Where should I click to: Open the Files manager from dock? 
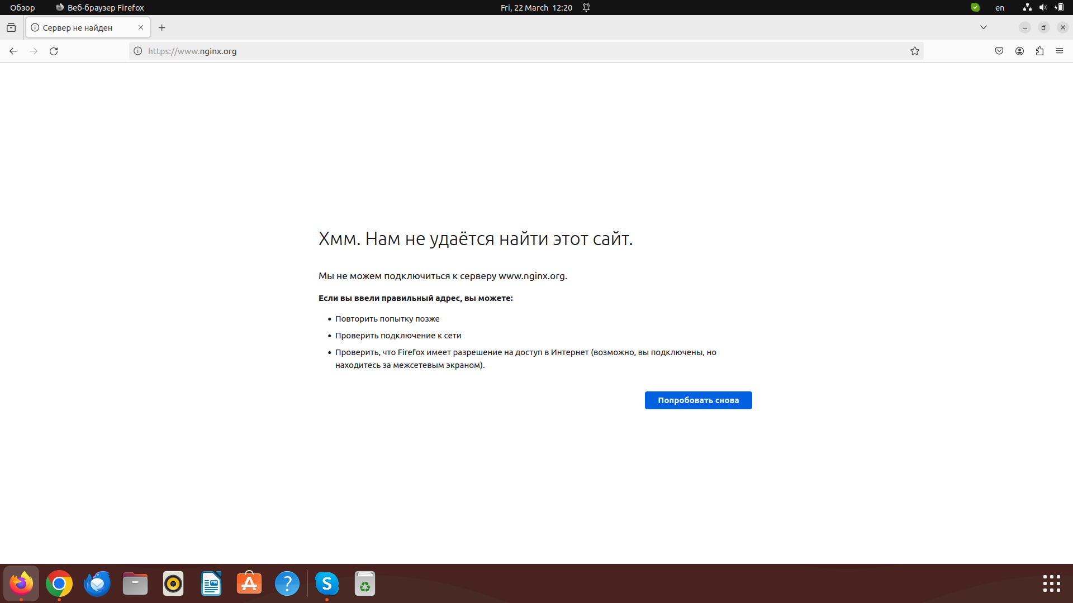(x=135, y=583)
